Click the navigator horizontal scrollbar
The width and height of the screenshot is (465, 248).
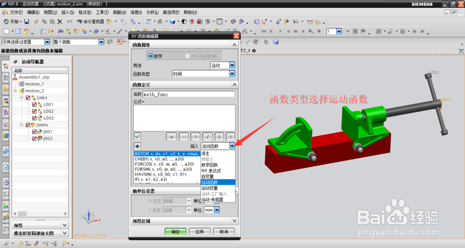[40, 214]
